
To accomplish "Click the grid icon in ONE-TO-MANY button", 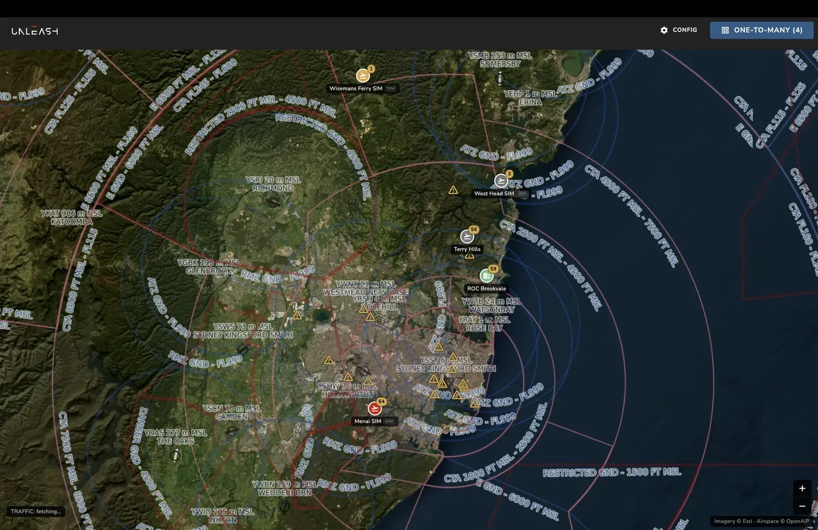I will (725, 30).
